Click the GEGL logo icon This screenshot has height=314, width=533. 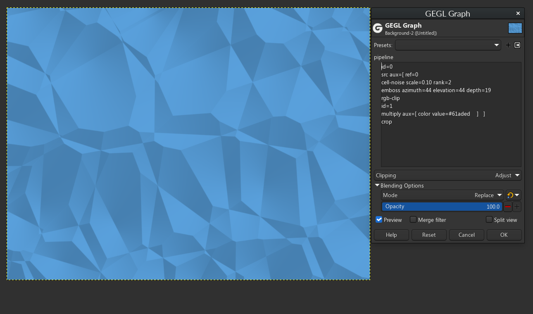point(378,28)
